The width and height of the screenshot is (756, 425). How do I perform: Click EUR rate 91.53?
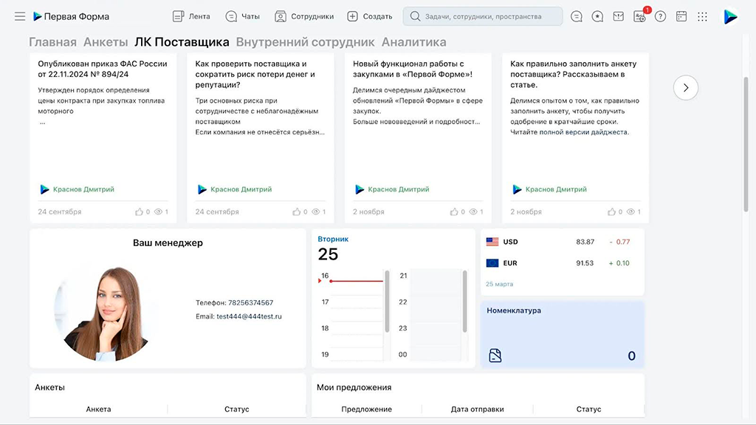click(585, 263)
